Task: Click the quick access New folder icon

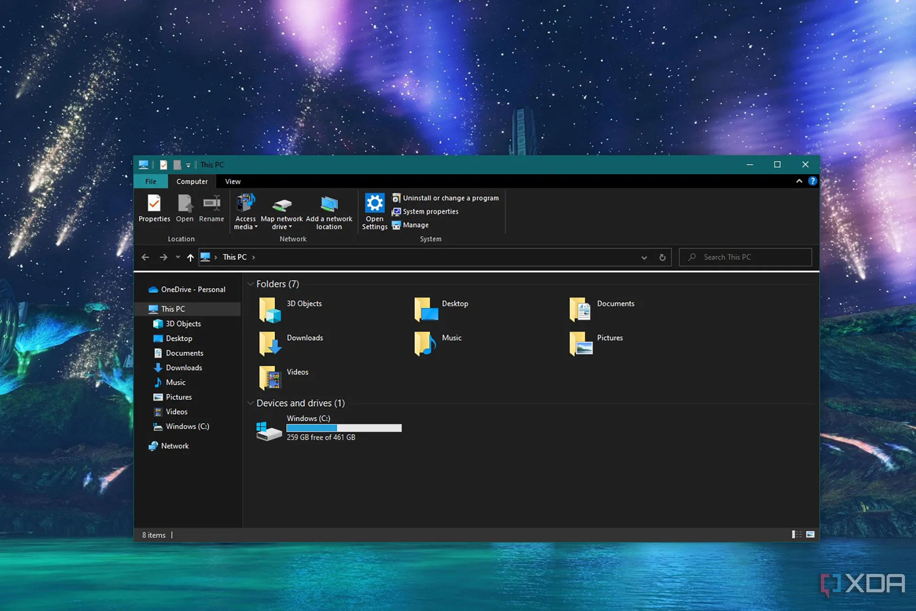Action: (177, 165)
